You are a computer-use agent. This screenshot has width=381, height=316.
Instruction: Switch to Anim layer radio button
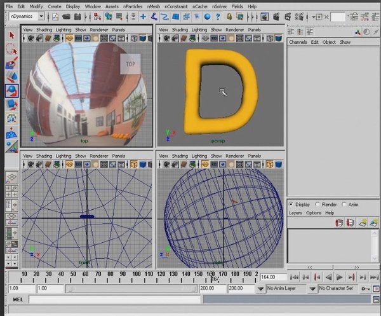coord(344,204)
